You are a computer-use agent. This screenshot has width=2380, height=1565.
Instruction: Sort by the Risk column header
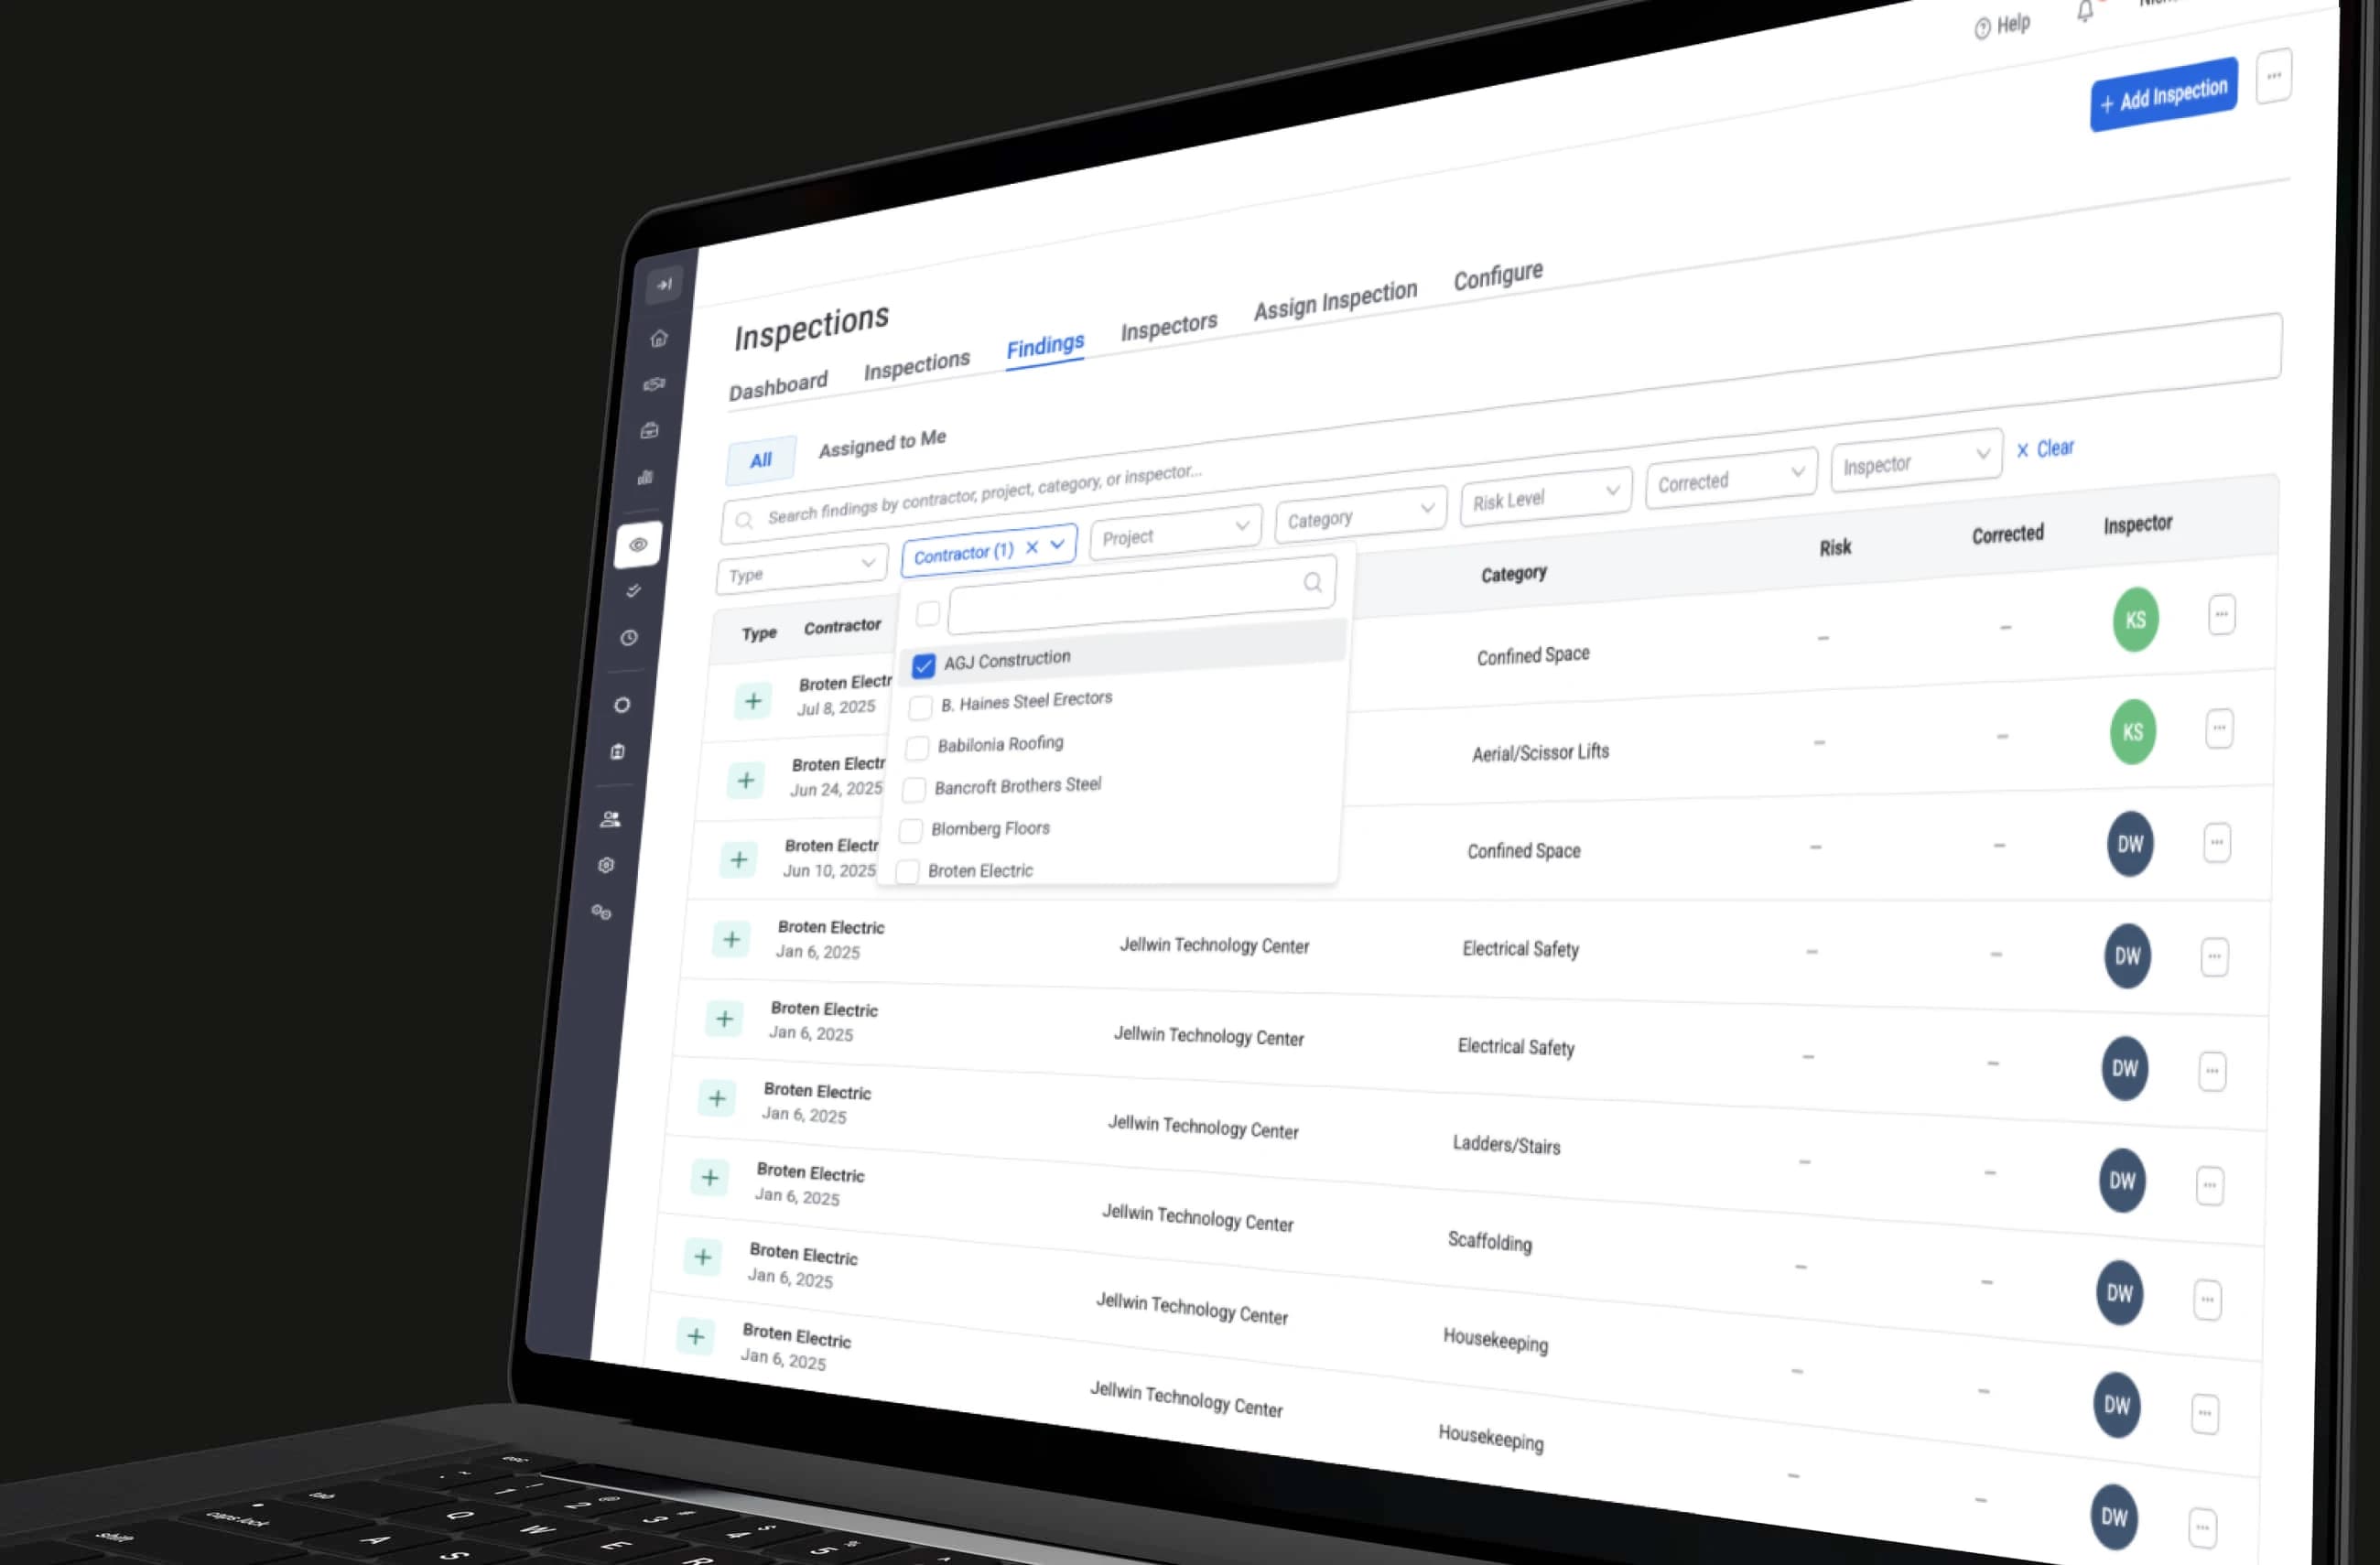1835,547
